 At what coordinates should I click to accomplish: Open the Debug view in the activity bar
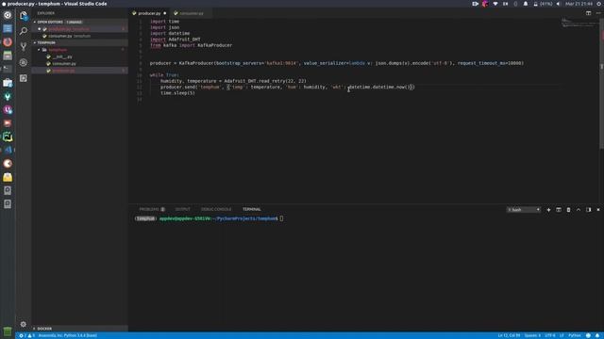[x=24, y=62]
